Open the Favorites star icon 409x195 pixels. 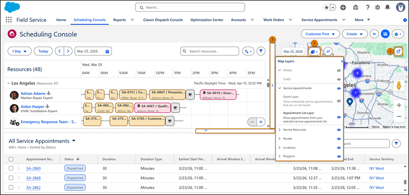pos(326,8)
